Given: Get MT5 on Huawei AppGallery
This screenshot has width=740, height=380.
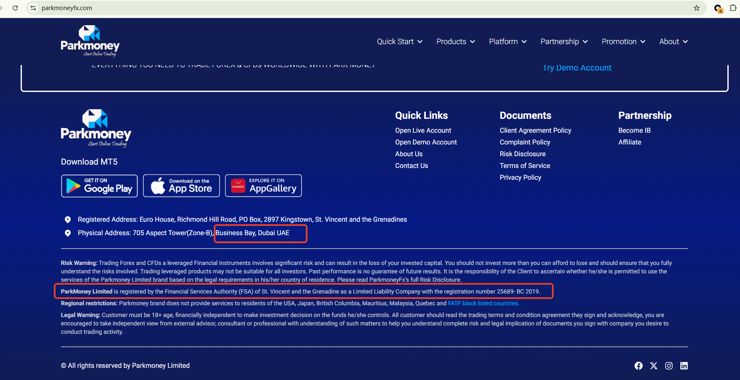Looking at the screenshot, I should pos(263,186).
